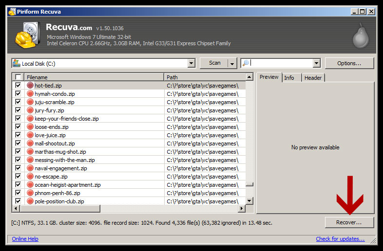Switch to the Info tab
383x251 pixels.
pos(289,78)
